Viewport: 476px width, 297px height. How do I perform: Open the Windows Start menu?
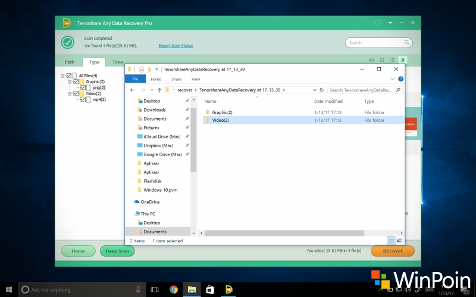9,290
